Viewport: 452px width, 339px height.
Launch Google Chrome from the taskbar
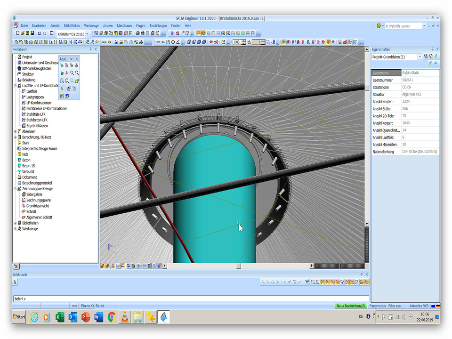coord(112,317)
